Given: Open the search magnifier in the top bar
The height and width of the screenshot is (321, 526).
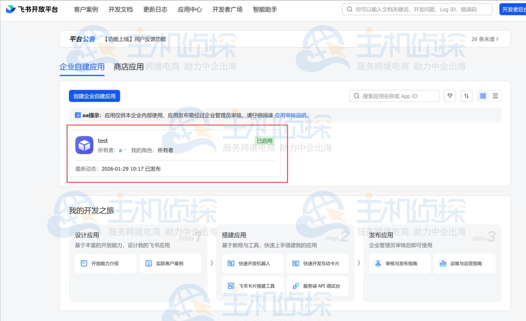Looking at the screenshot, I should point(350,9).
